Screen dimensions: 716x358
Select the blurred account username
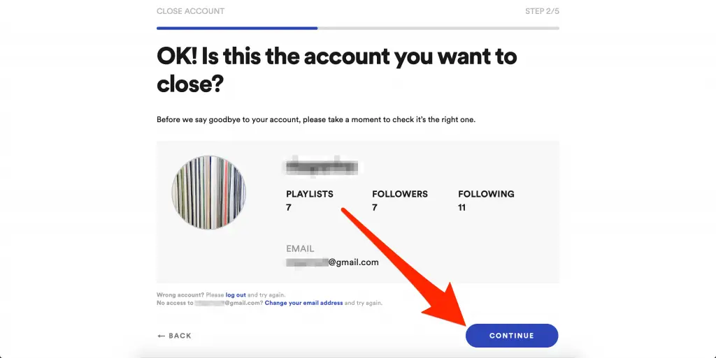pyautogui.click(x=322, y=166)
